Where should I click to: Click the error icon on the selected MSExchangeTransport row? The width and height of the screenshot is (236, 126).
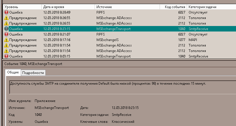click(6, 29)
